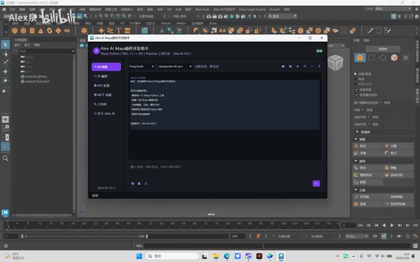Open the workspace selector dropdown at top right
Image resolution: width=420 pixels, height=262 pixels.
point(393,9)
